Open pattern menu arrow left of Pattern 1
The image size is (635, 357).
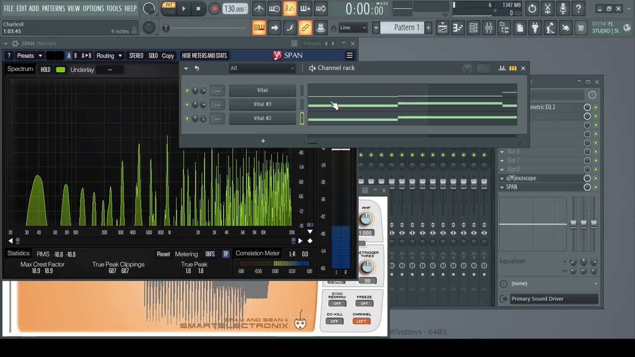(x=376, y=28)
